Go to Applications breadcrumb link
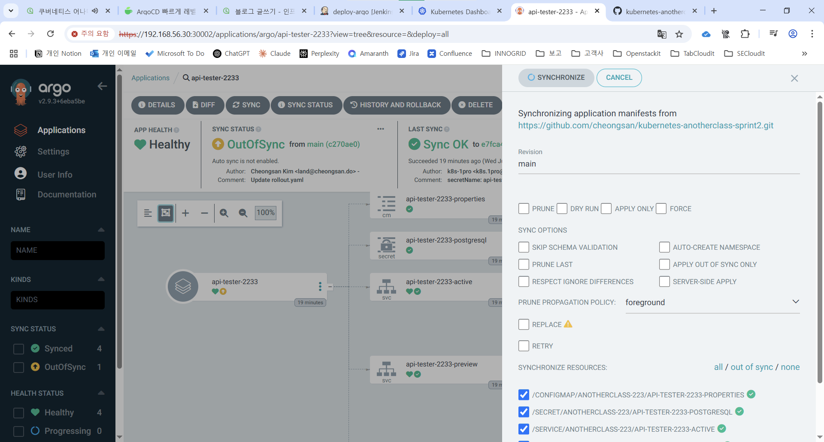 click(x=150, y=78)
